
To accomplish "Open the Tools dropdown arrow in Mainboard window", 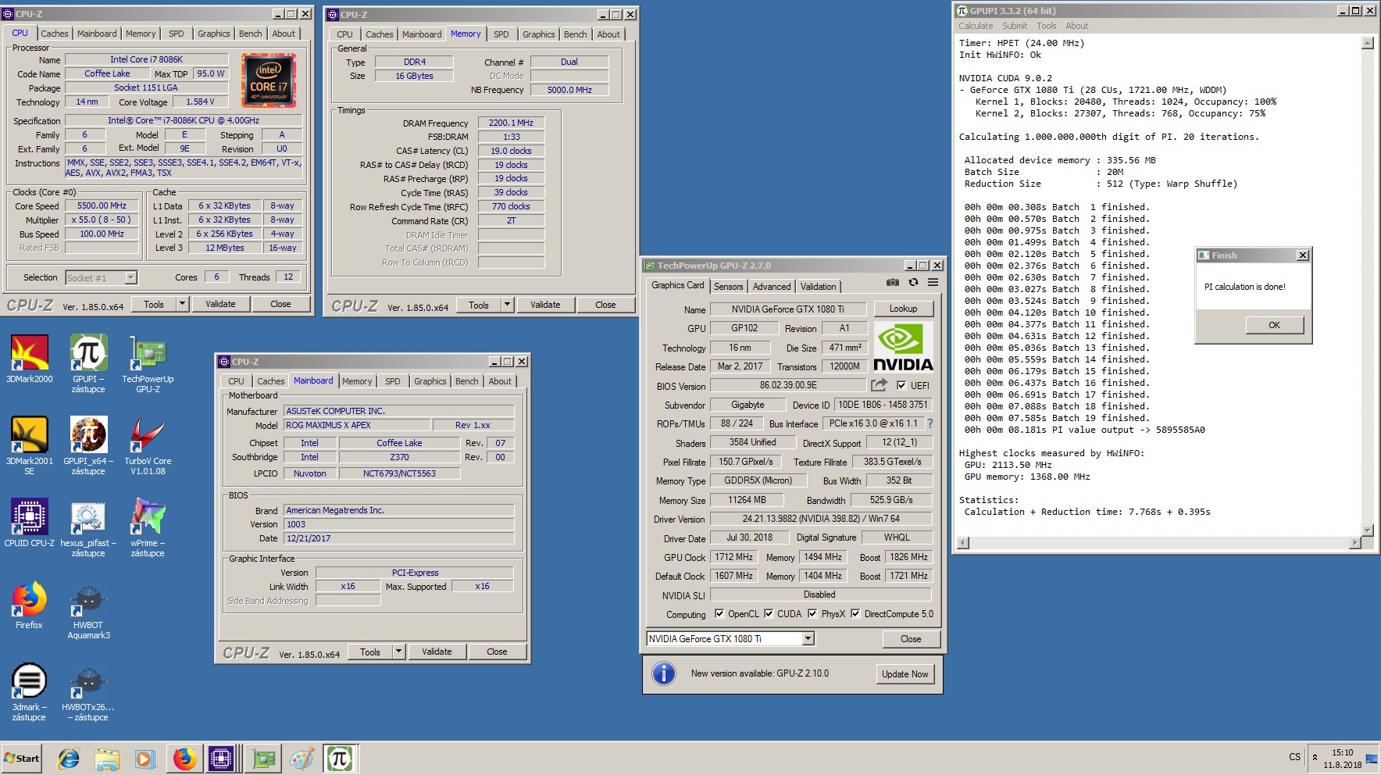I will point(399,652).
